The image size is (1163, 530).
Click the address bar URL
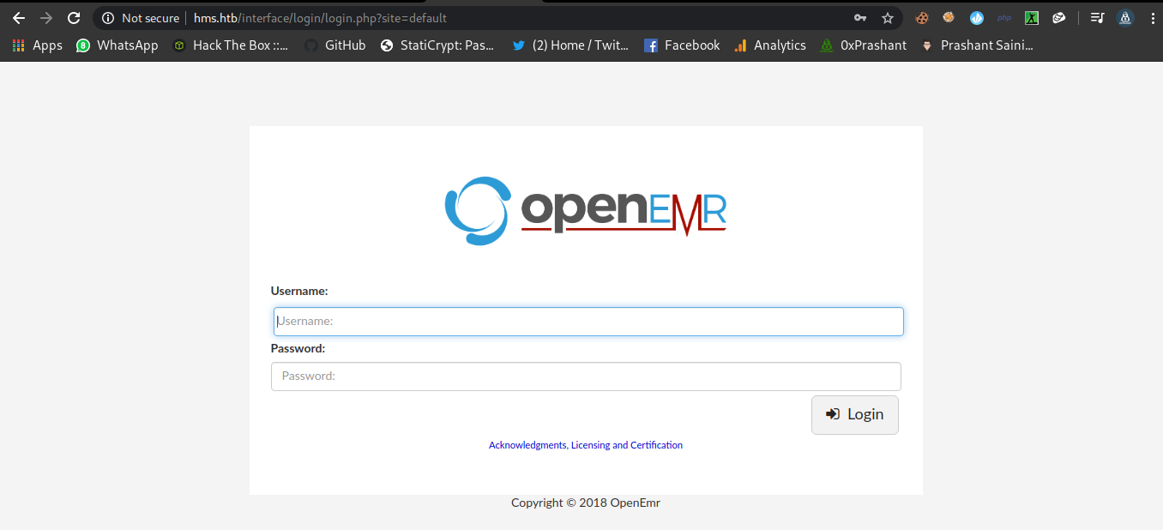tap(343, 18)
